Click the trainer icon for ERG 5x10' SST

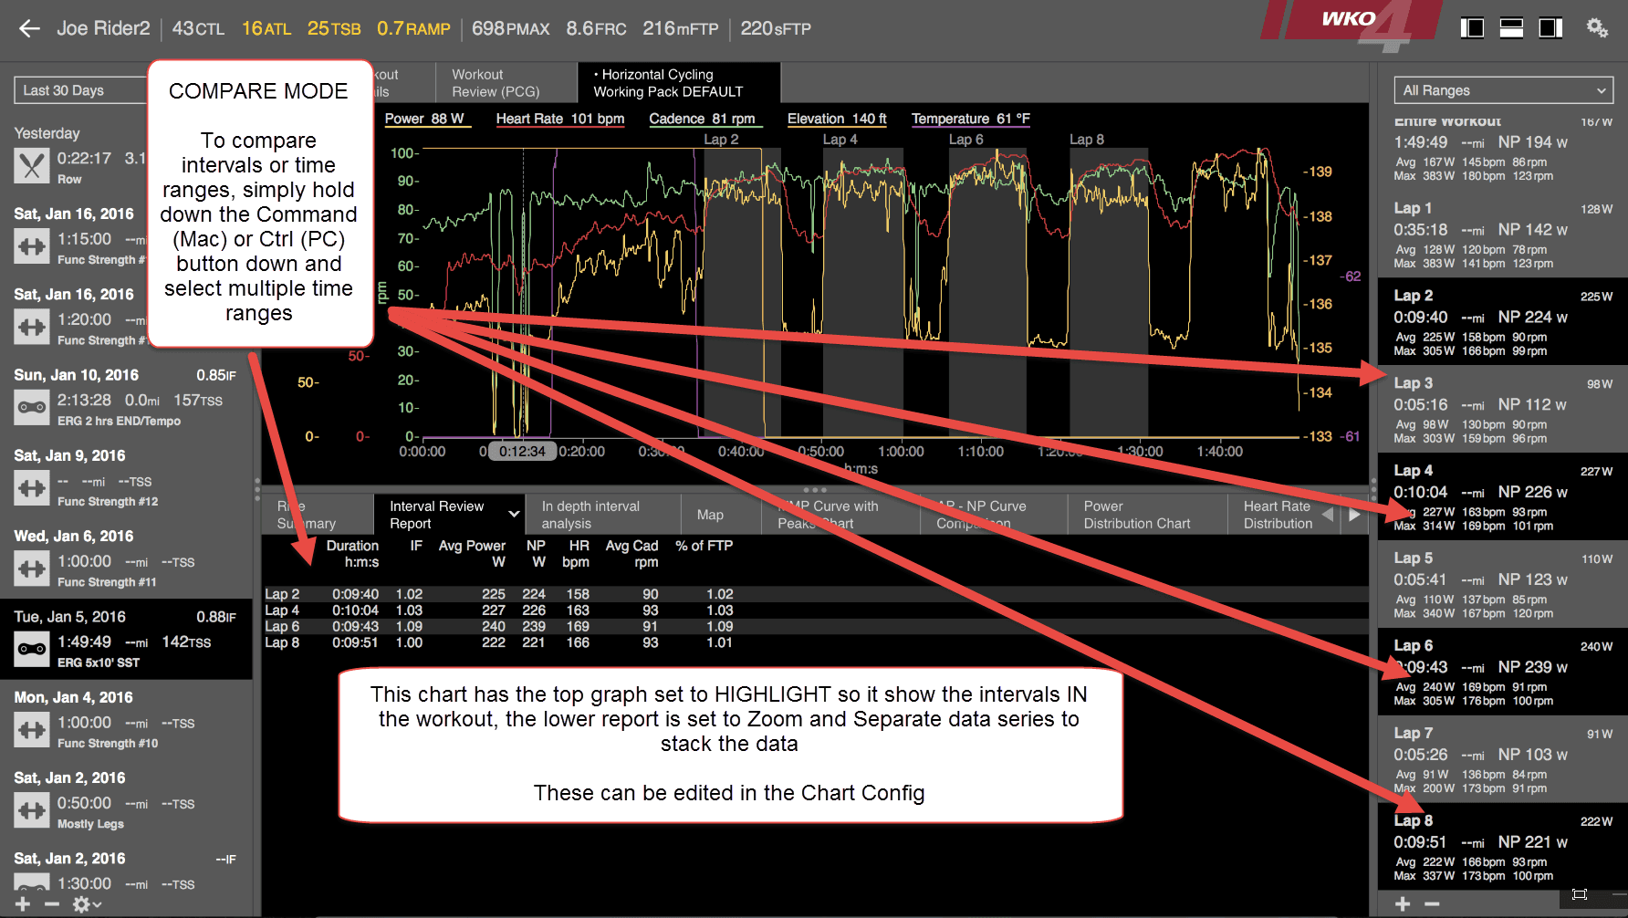(x=32, y=649)
